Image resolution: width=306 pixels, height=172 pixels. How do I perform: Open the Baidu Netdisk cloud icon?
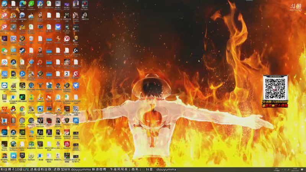tap(4, 62)
